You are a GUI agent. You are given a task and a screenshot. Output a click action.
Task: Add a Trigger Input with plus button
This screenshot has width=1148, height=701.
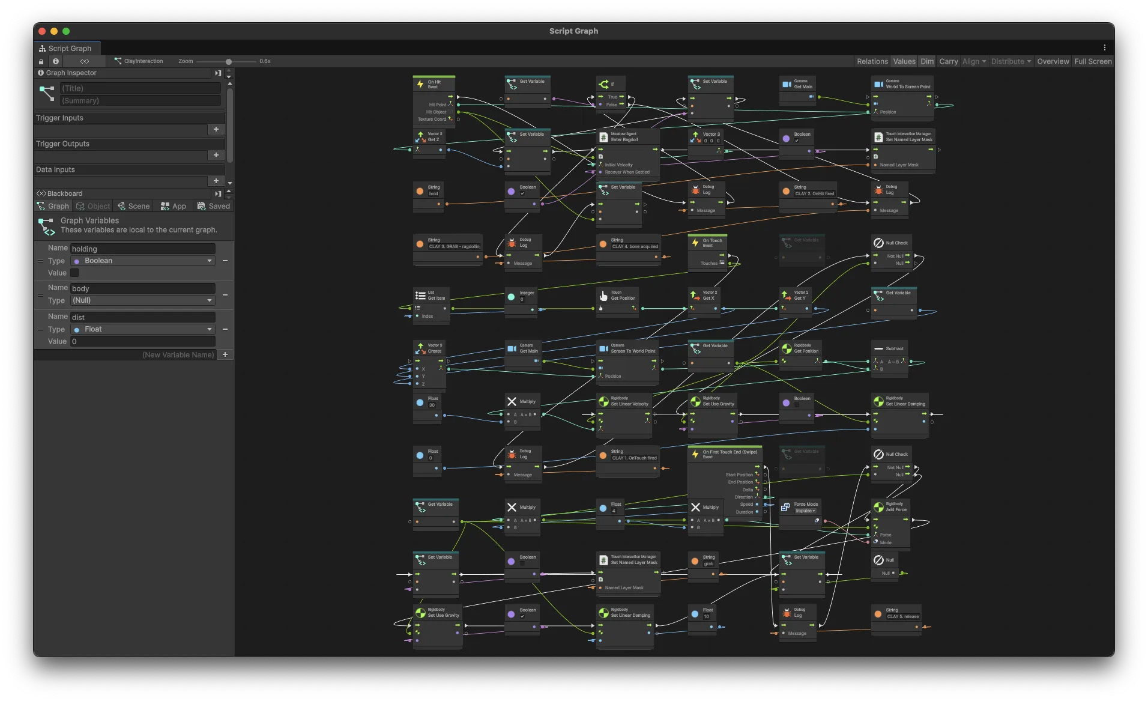click(x=216, y=129)
